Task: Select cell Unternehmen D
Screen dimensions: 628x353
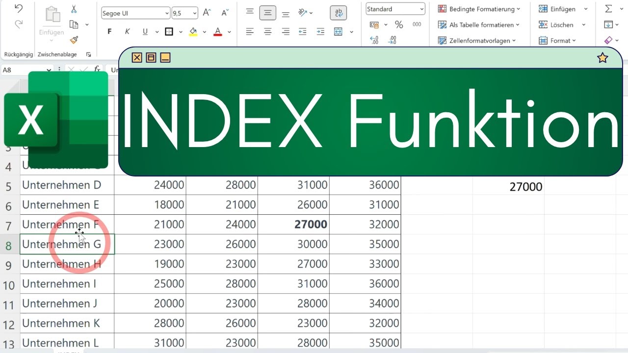Action: [x=67, y=185]
